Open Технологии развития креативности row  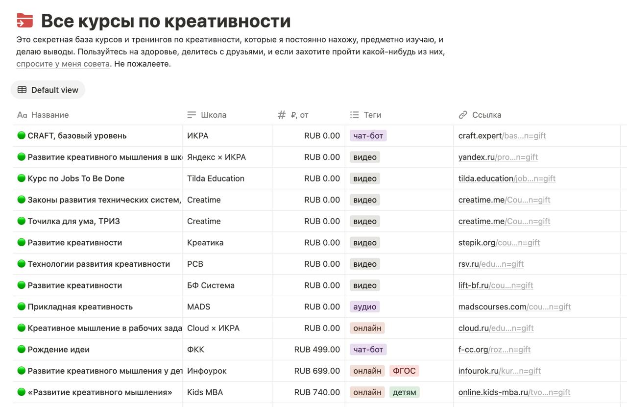tap(98, 264)
